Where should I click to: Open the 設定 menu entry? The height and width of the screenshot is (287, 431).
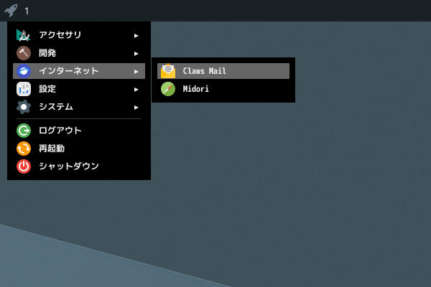pyautogui.click(x=79, y=89)
